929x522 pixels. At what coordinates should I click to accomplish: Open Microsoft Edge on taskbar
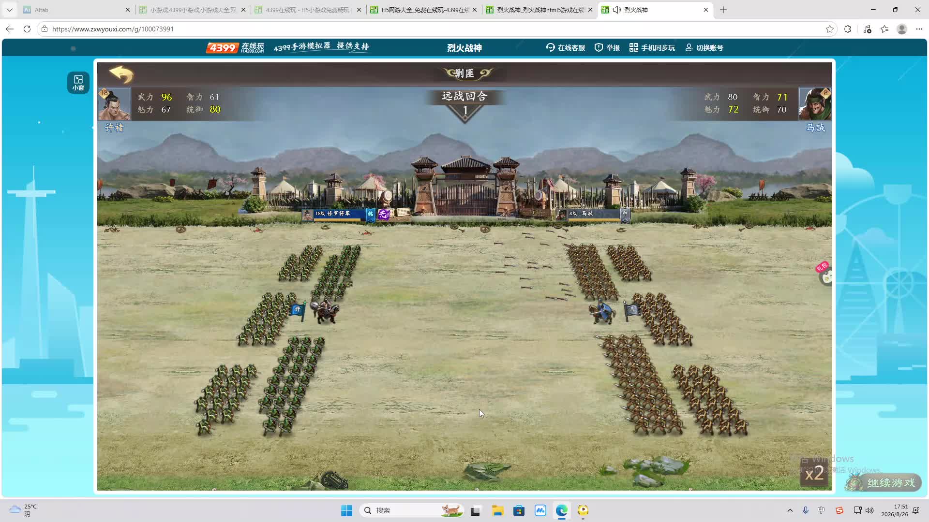click(x=561, y=510)
